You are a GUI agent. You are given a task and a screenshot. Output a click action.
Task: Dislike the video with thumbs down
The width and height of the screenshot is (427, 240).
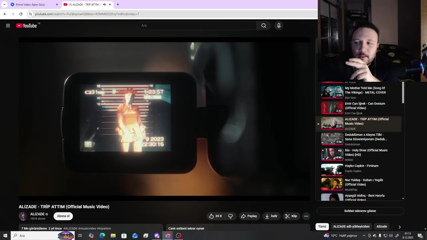(231, 216)
